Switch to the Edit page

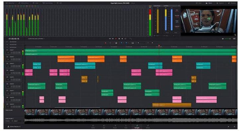[104, 127]
